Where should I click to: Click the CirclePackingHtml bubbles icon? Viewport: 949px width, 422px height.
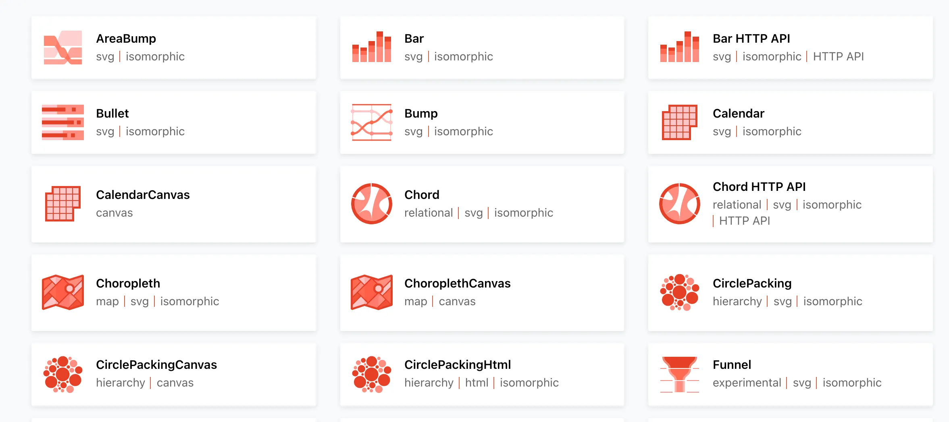(x=371, y=374)
